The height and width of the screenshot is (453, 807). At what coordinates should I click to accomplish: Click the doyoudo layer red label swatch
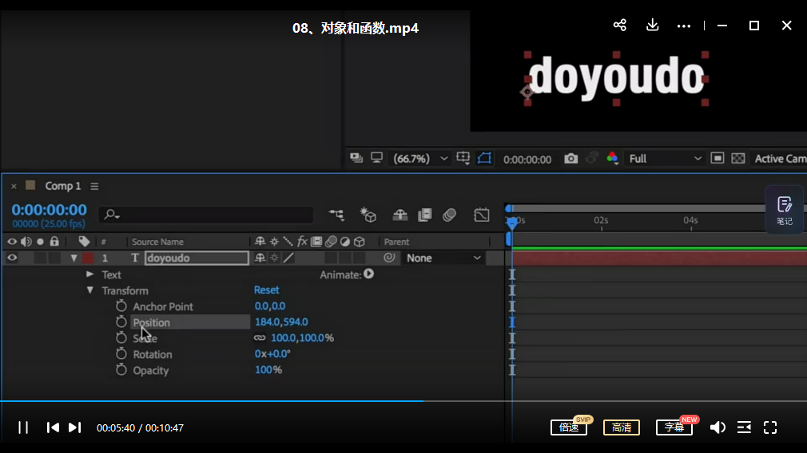pyautogui.click(x=88, y=258)
